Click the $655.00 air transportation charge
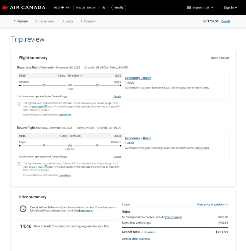Image resolution: width=246 pixels, height=251 pixels. click(223, 217)
